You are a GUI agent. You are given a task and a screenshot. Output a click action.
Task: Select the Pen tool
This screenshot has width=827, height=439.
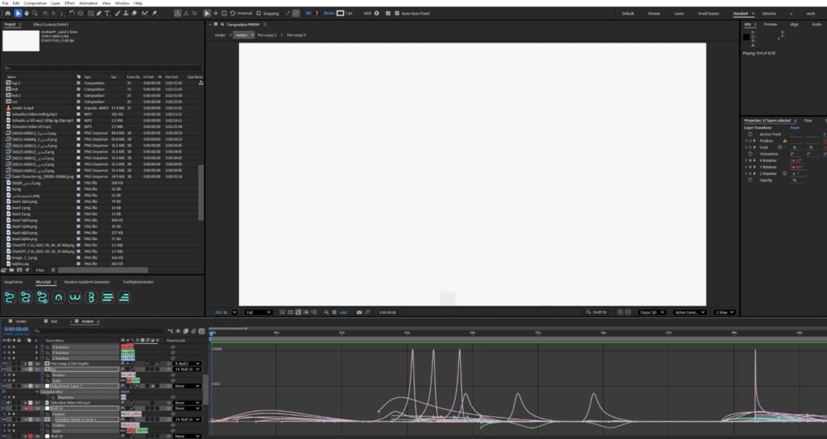(x=99, y=13)
